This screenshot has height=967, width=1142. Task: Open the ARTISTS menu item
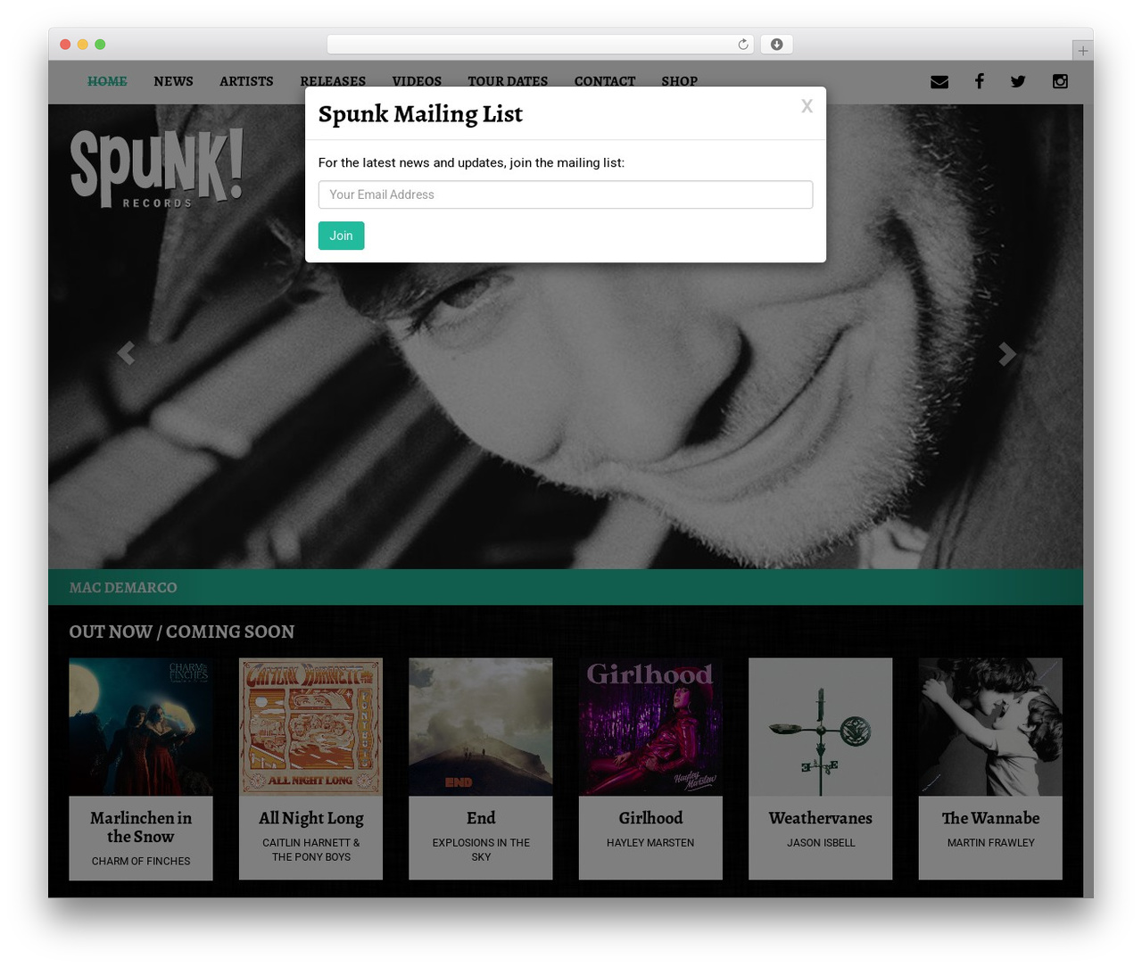[x=246, y=81]
